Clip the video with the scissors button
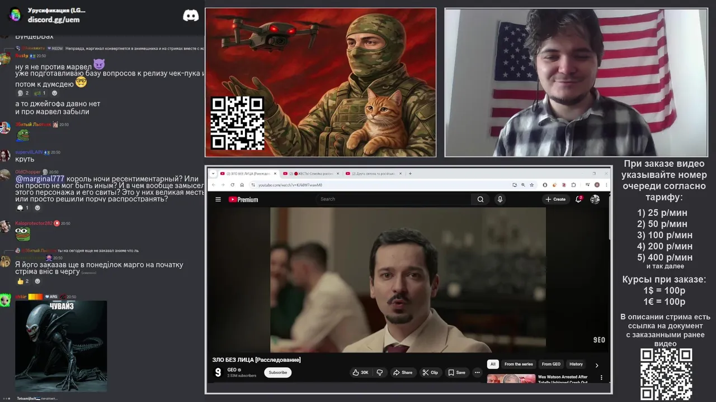Image resolution: width=716 pixels, height=402 pixels. [430, 372]
